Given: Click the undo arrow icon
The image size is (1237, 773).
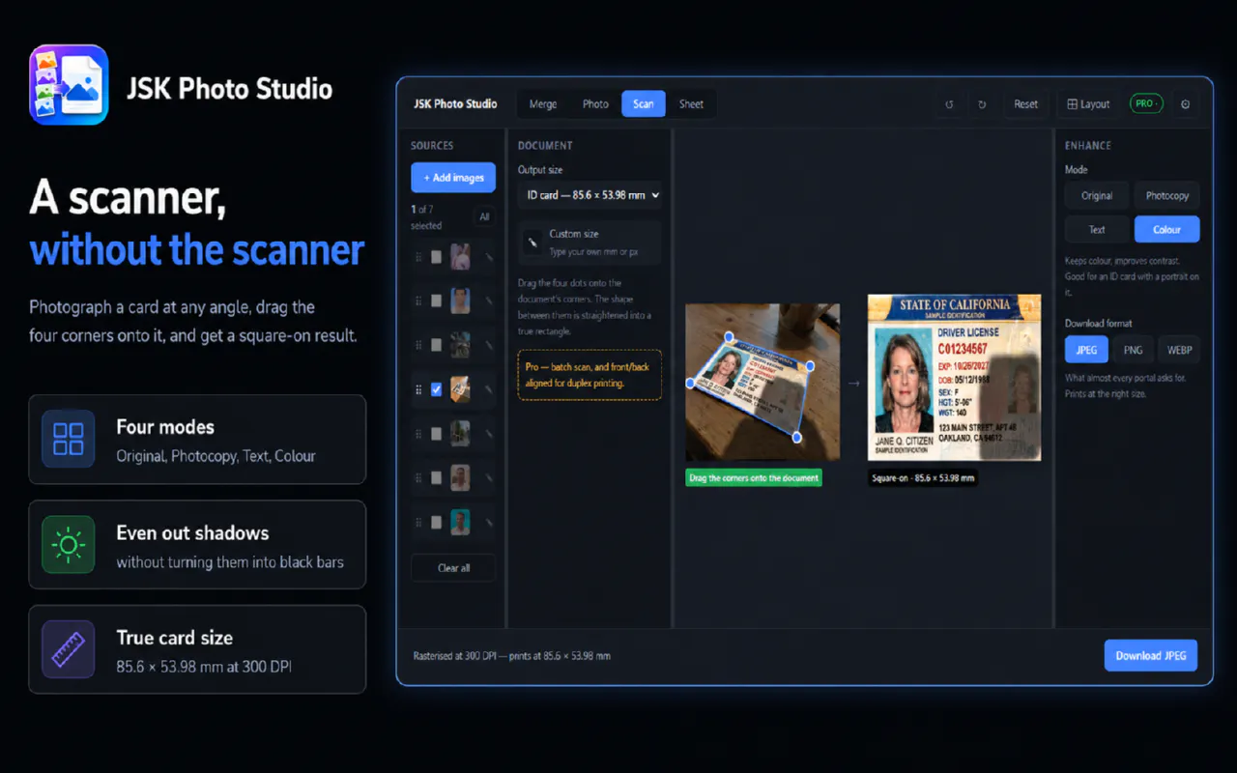Looking at the screenshot, I should click(949, 104).
